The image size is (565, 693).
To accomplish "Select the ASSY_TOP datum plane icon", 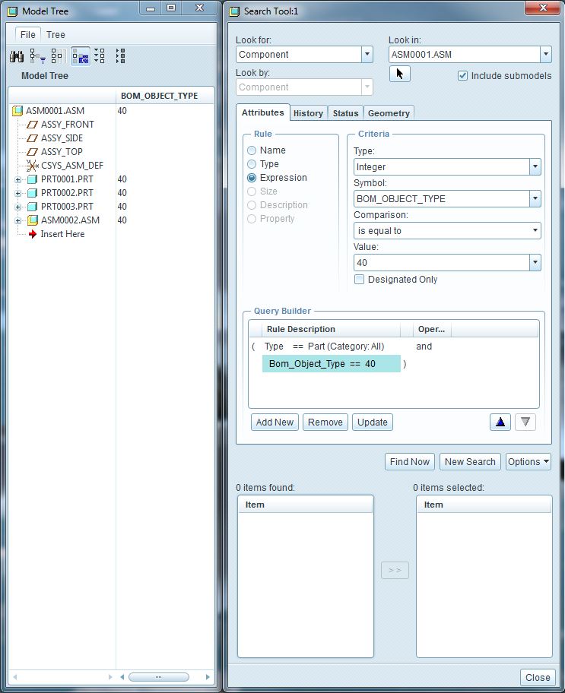I will (32, 152).
